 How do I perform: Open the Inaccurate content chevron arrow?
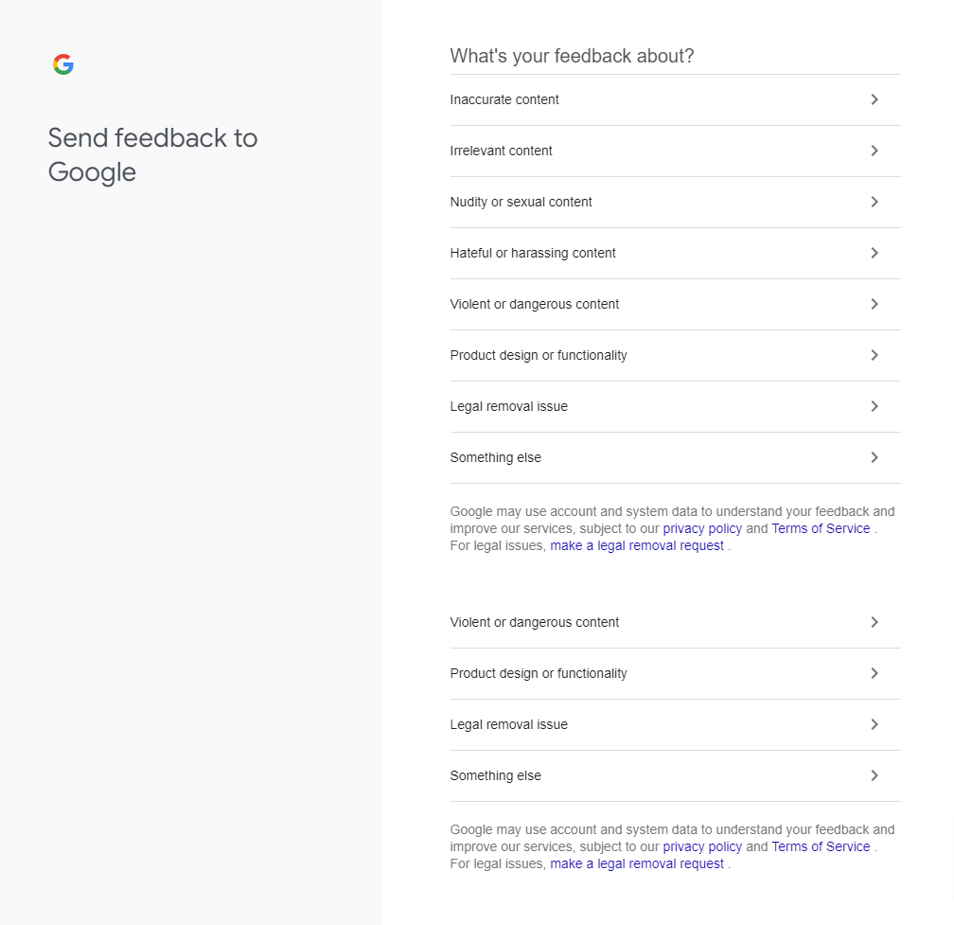pos(874,99)
